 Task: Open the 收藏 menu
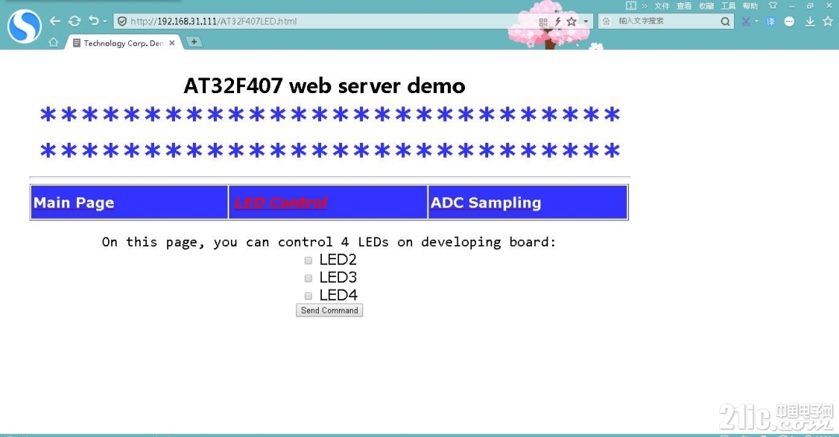click(x=706, y=6)
